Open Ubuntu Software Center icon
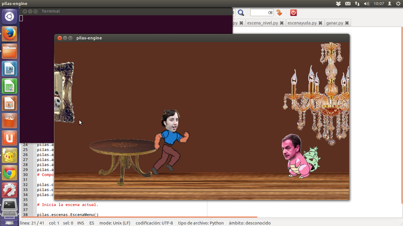Image resolution: width=403 pixels, height=226 pixels. tap(9, 121)
